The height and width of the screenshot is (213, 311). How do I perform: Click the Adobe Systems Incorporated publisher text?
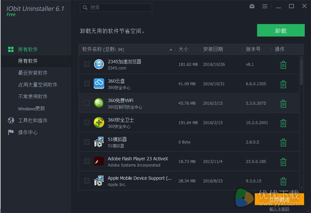134,165
